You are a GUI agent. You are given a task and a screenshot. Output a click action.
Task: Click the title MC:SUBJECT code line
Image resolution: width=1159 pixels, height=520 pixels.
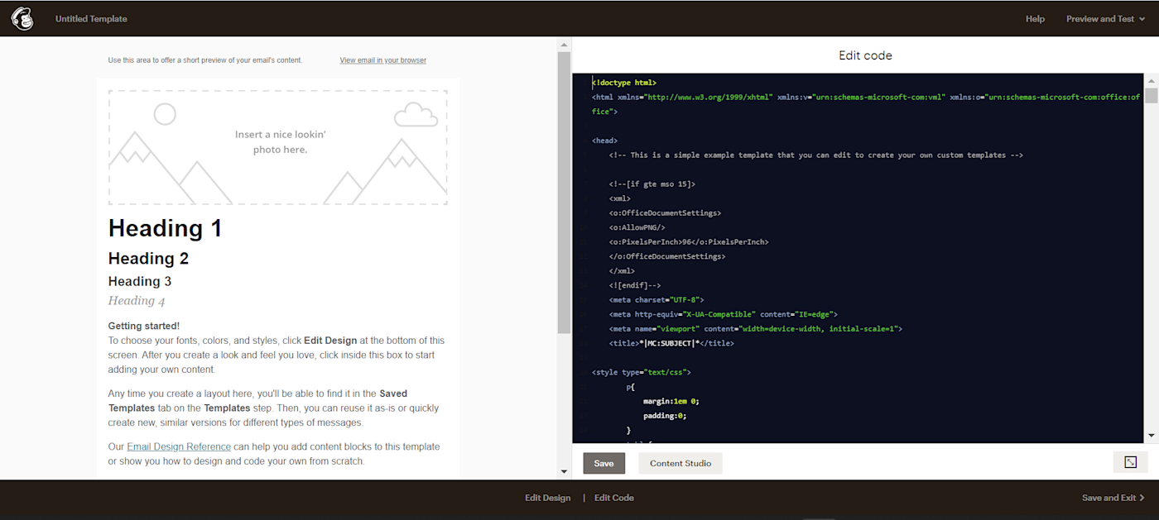pyautogui.click(x=671, y=343)
